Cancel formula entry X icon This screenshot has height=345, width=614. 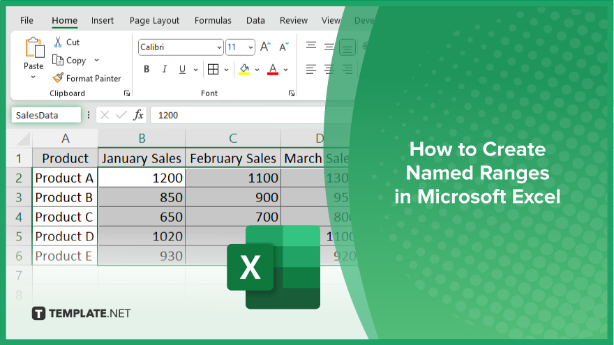pos(105,115)
